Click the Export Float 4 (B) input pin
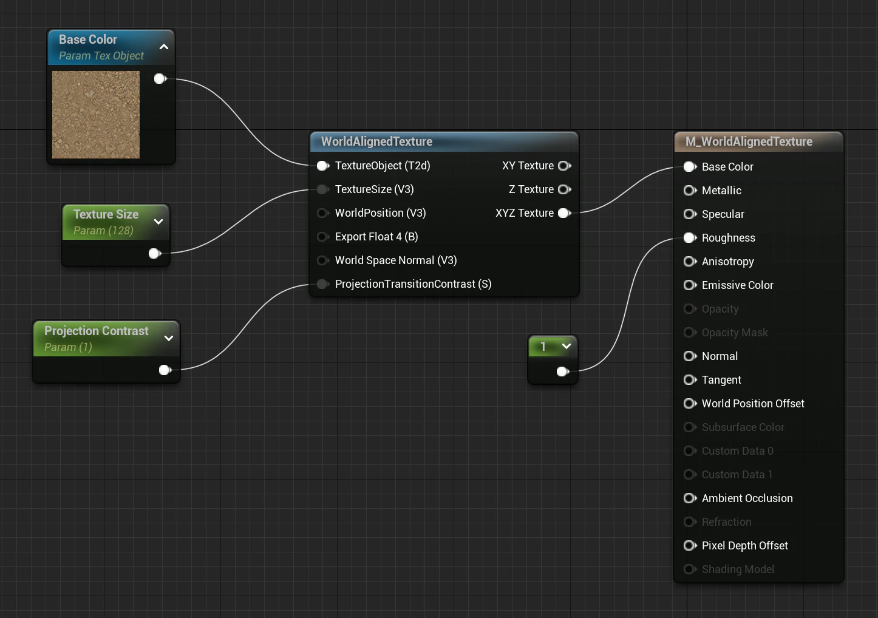The image size is (878, 618). coord(323,237)
